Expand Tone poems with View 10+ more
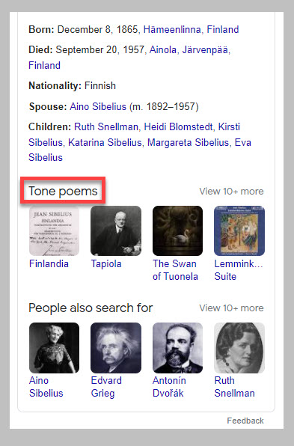294x446 pixels. [231, 191]
